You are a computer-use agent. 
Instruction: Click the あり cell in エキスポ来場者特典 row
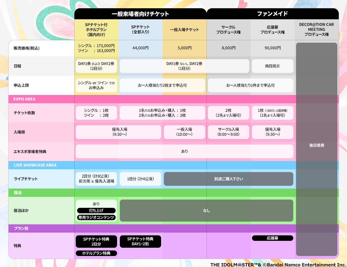pyautogui.click(x=185, y=151)
